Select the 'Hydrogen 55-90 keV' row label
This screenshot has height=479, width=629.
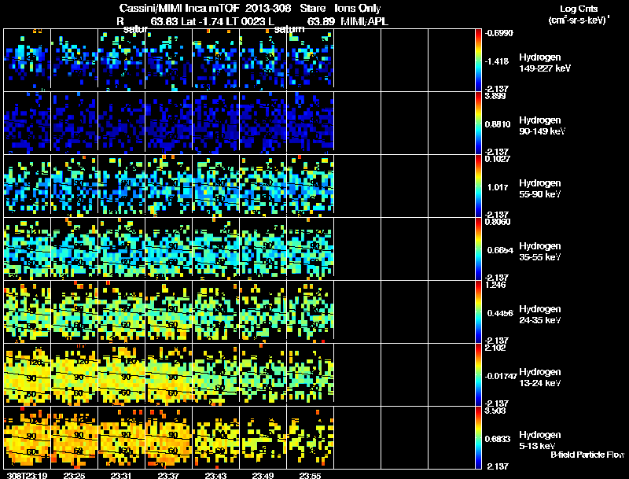(540, 189)
